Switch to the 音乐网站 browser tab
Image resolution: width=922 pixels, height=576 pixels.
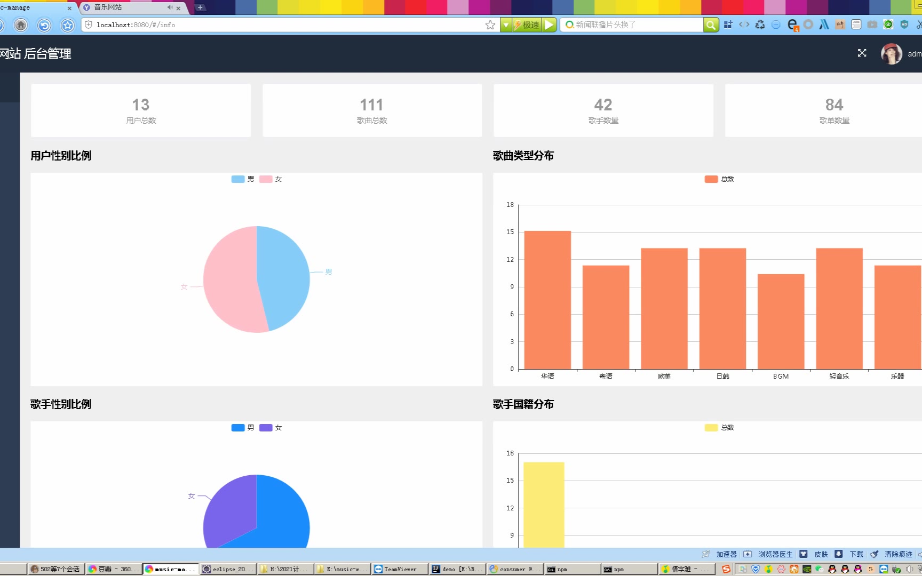pyautogui.click(x=117, y=7)
